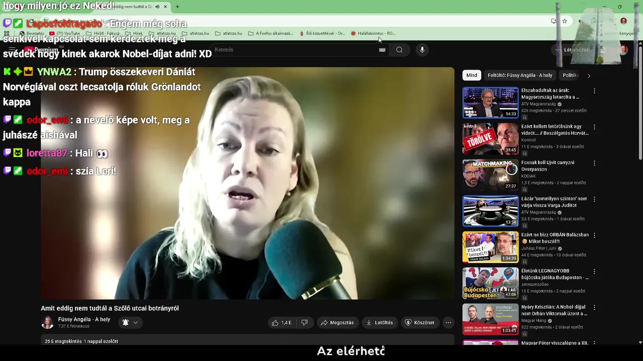The width and height of the screenshot is (643, 361).
Task: Click the Letöltés download button
Action: tap(380, 322)
